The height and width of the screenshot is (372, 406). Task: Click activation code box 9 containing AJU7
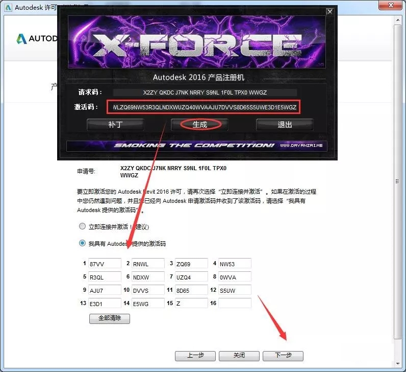(105, 290)
